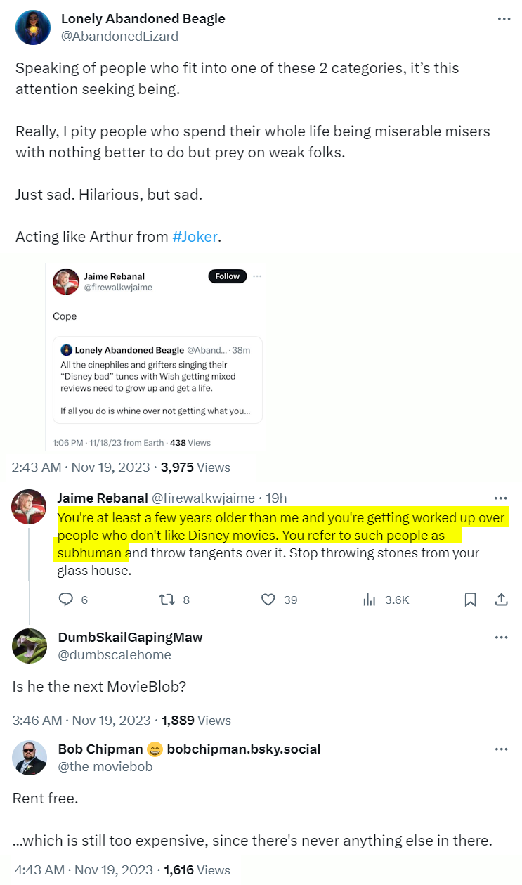Open DumbSkailGapingMaw's profile picture
This screenshot has height=885, width=522.
point(30,646)
